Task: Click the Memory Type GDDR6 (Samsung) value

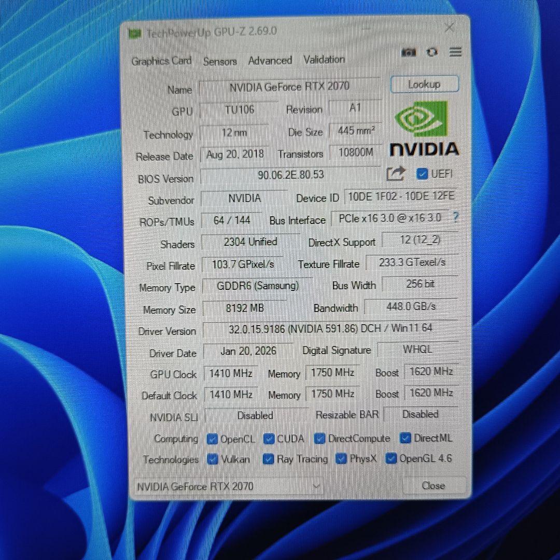Action: click(x=257, y=286)
